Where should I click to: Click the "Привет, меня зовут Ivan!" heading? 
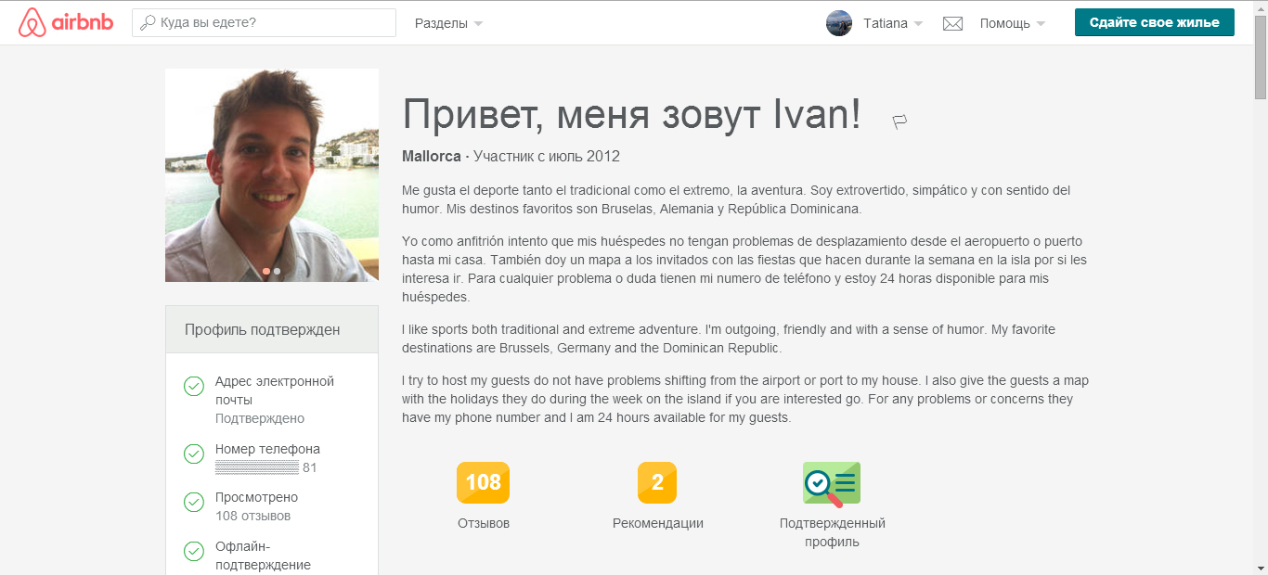(x=632, y=114)
